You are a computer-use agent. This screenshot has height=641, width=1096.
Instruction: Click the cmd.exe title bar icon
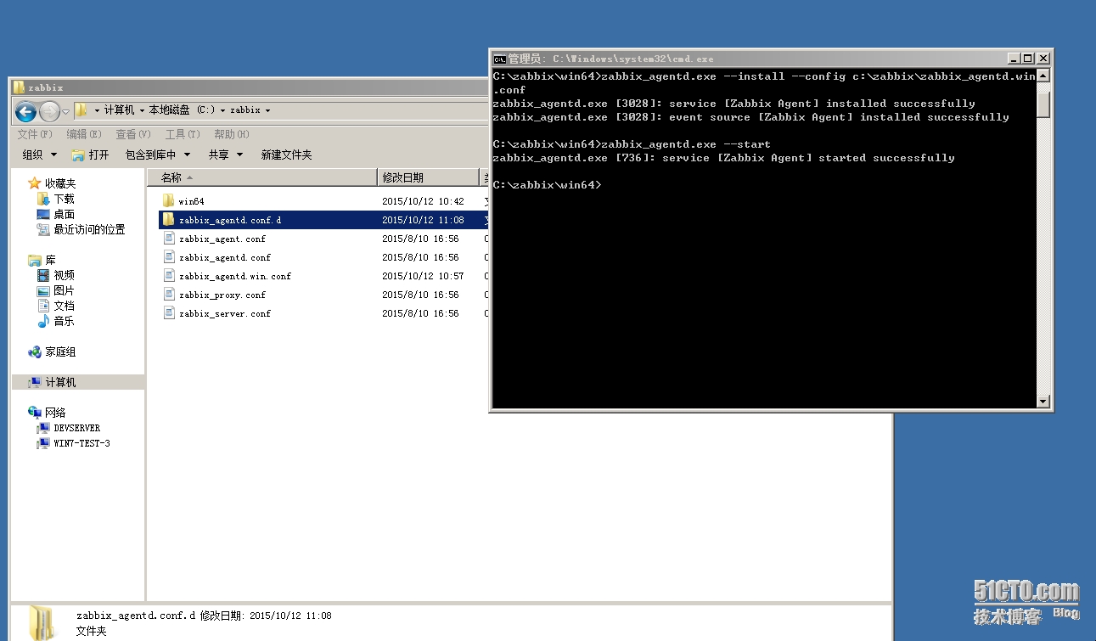(500, 59)
